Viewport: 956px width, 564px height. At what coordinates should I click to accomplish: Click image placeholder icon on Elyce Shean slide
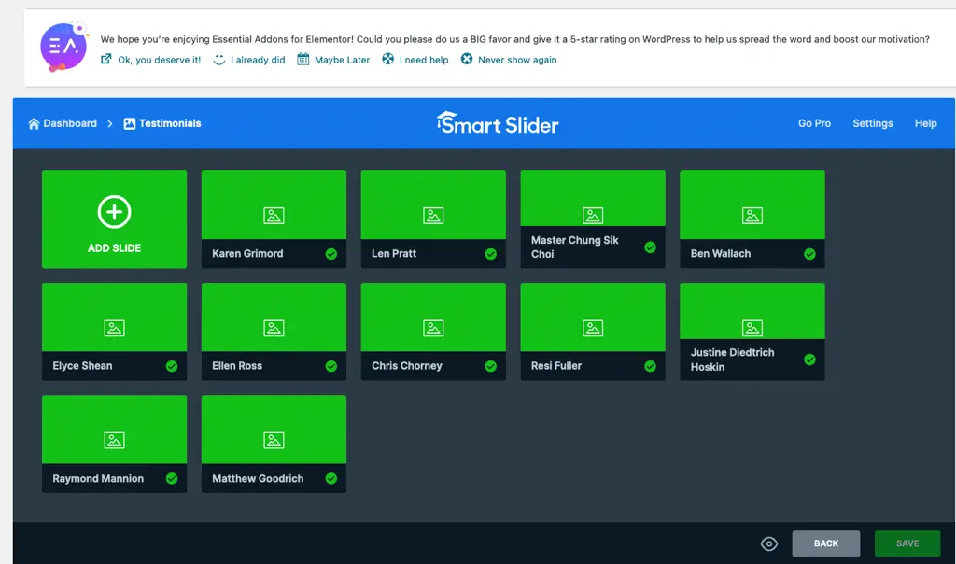pyautogui.click(x=114, y=328)
